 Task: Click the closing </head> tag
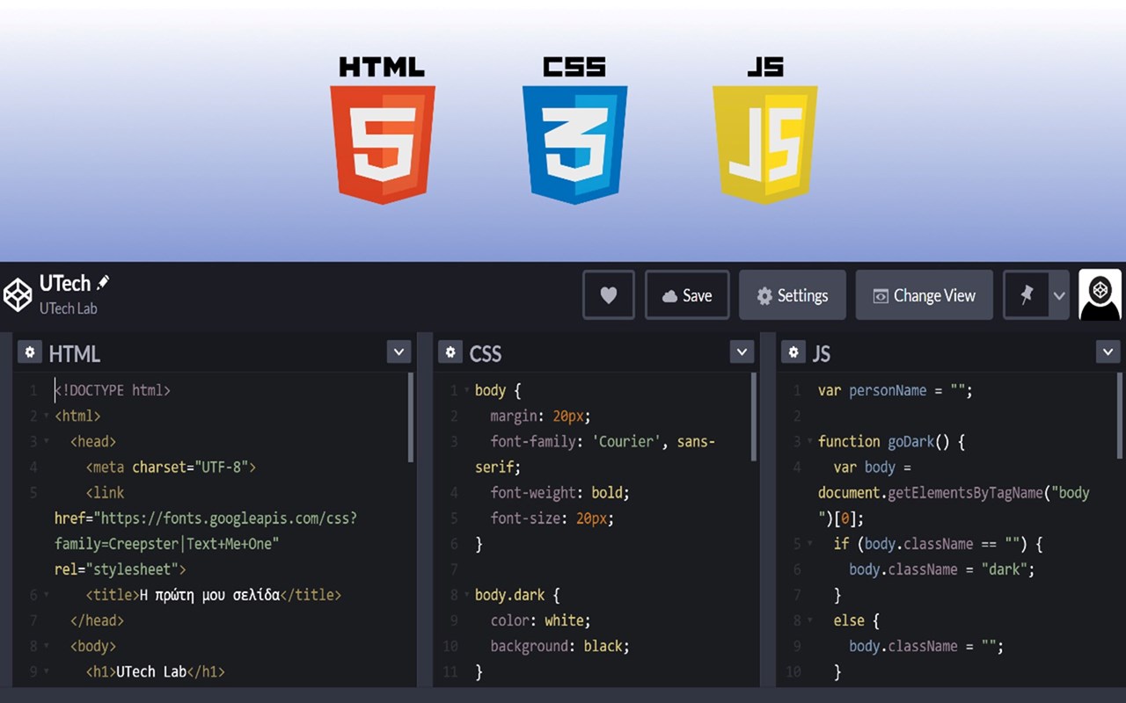tap(97, 620)
